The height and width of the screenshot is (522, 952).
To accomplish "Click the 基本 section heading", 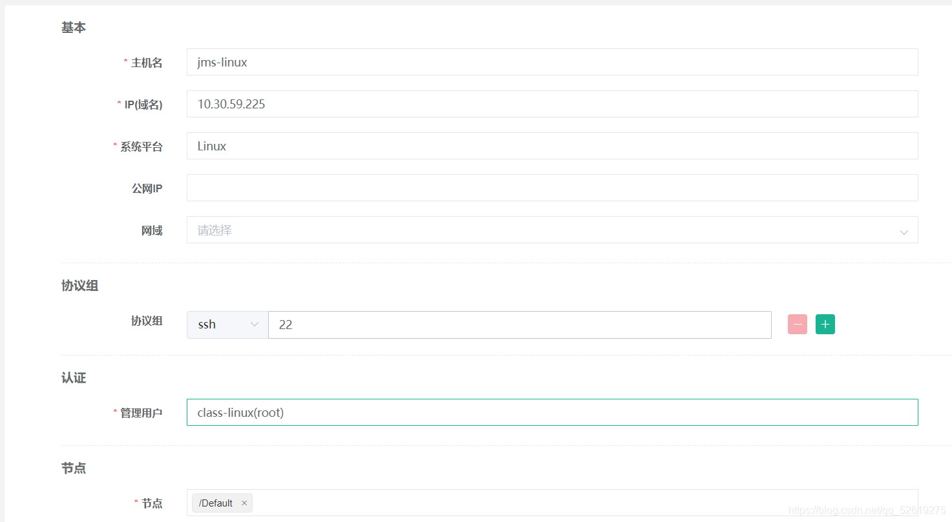I will 74,28.
